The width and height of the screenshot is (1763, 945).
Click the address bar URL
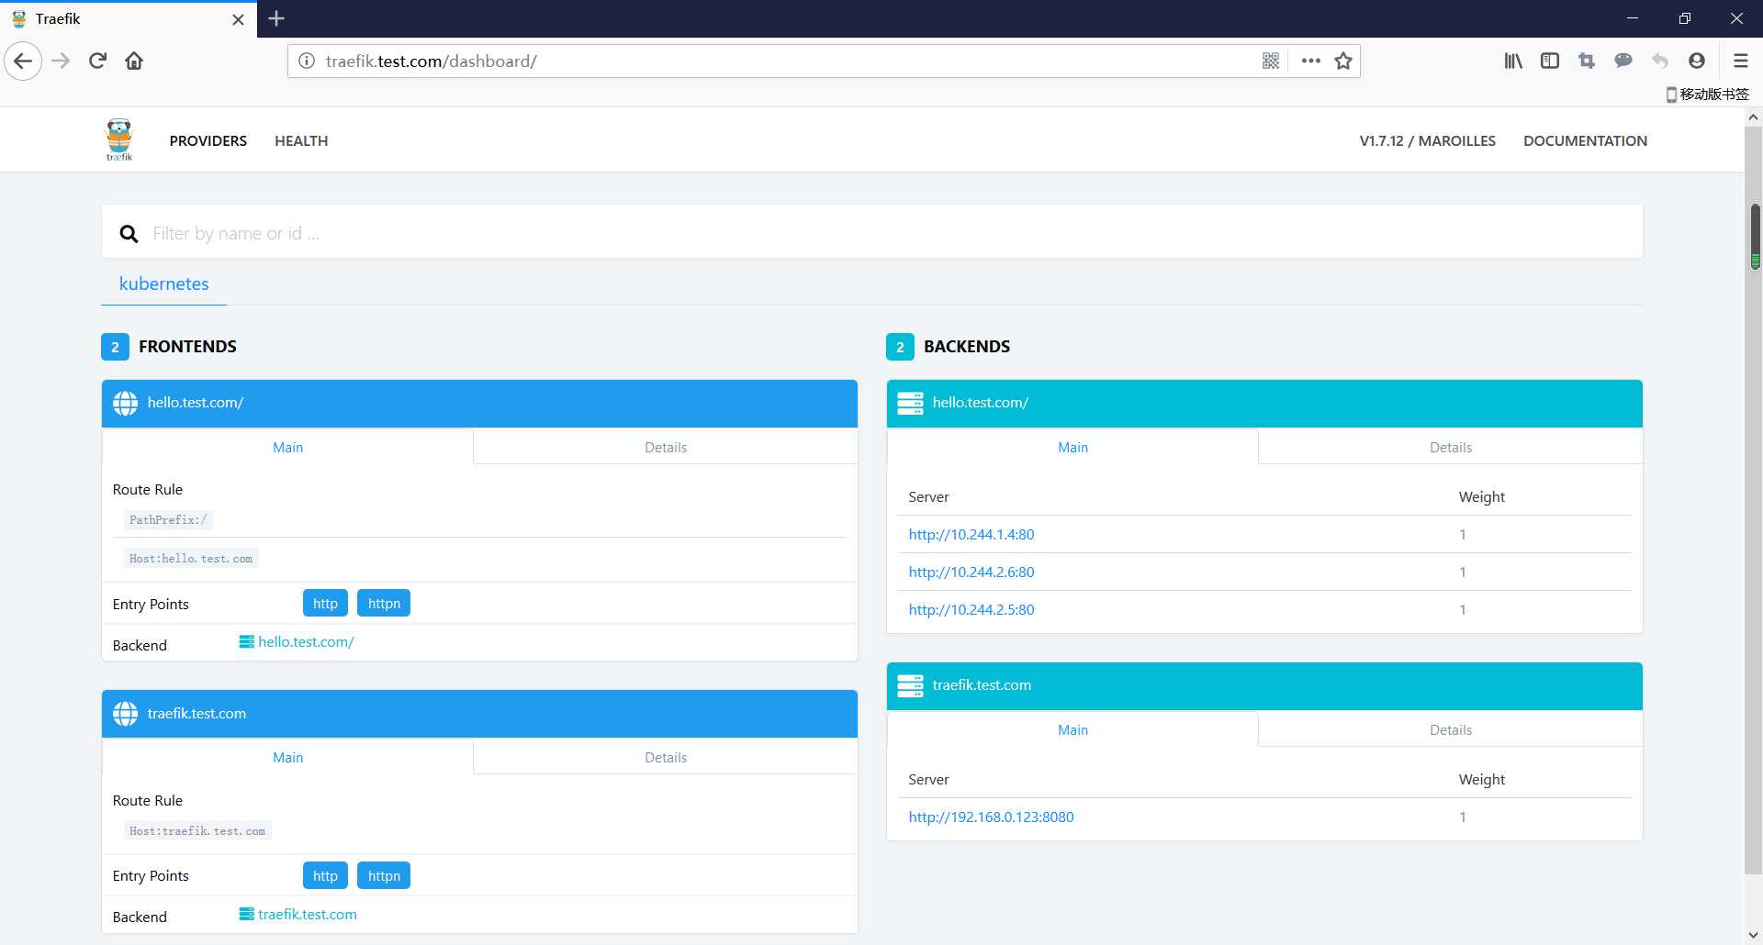click(x=432, y=61)
